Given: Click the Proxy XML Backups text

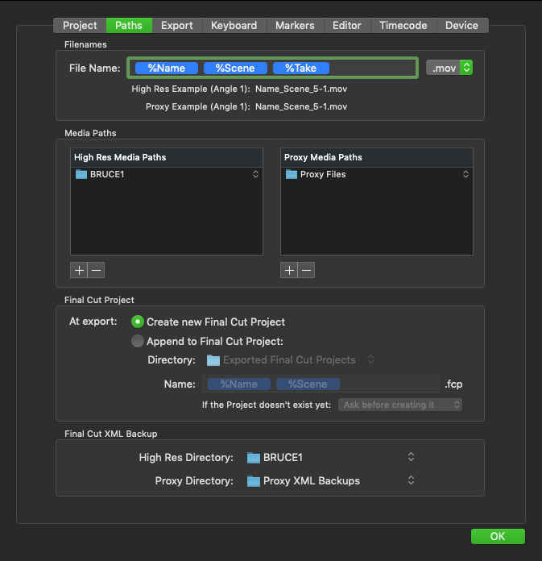Looking at the screenshot, I should (312, 481).
